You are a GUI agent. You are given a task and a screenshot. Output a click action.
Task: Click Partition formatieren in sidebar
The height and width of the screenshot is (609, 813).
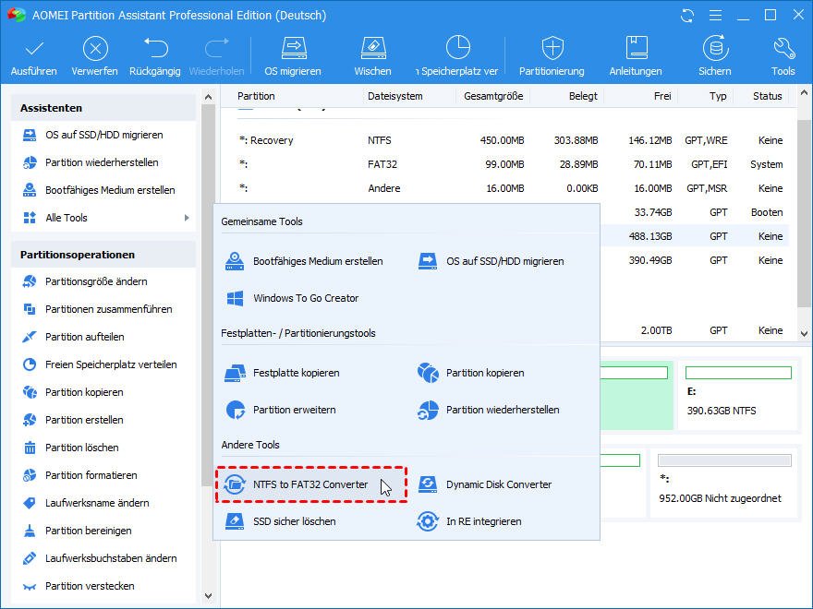tap(103, 475)
